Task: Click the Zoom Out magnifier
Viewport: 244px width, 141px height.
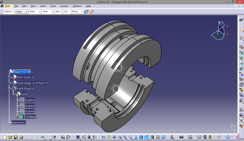Action: tap(130, 137)
